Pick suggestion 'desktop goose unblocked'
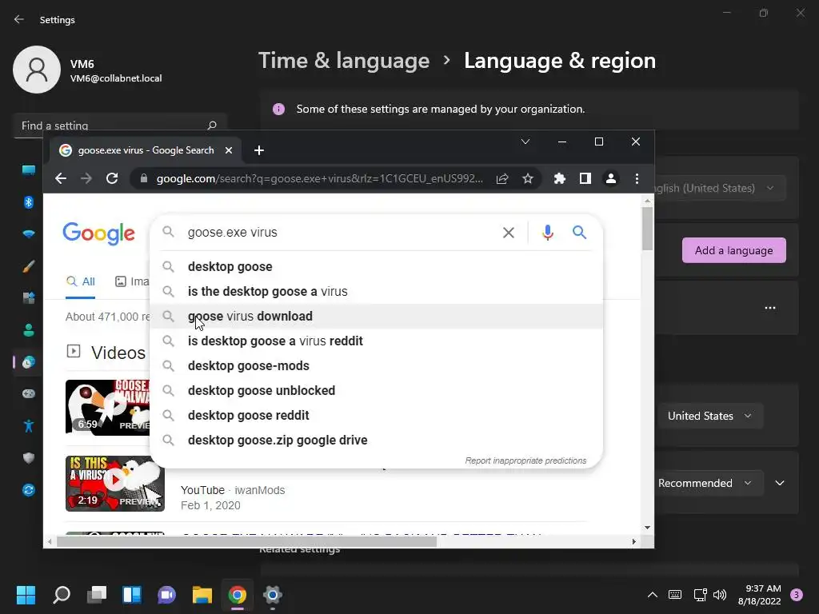 [376, 390]
